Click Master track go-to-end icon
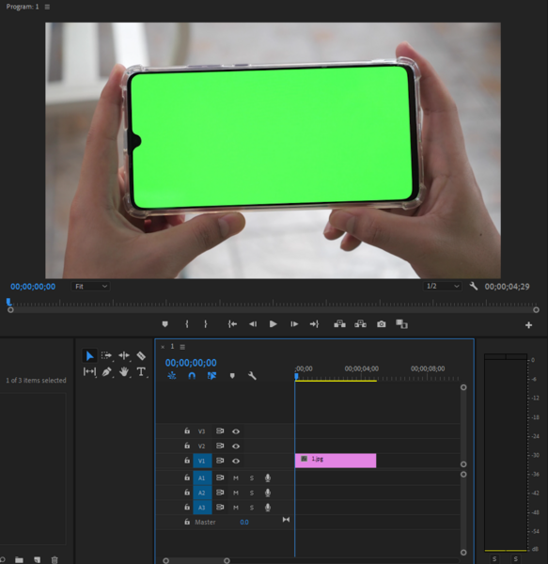Viewport: 548px width, 564px height. point(286,520)
